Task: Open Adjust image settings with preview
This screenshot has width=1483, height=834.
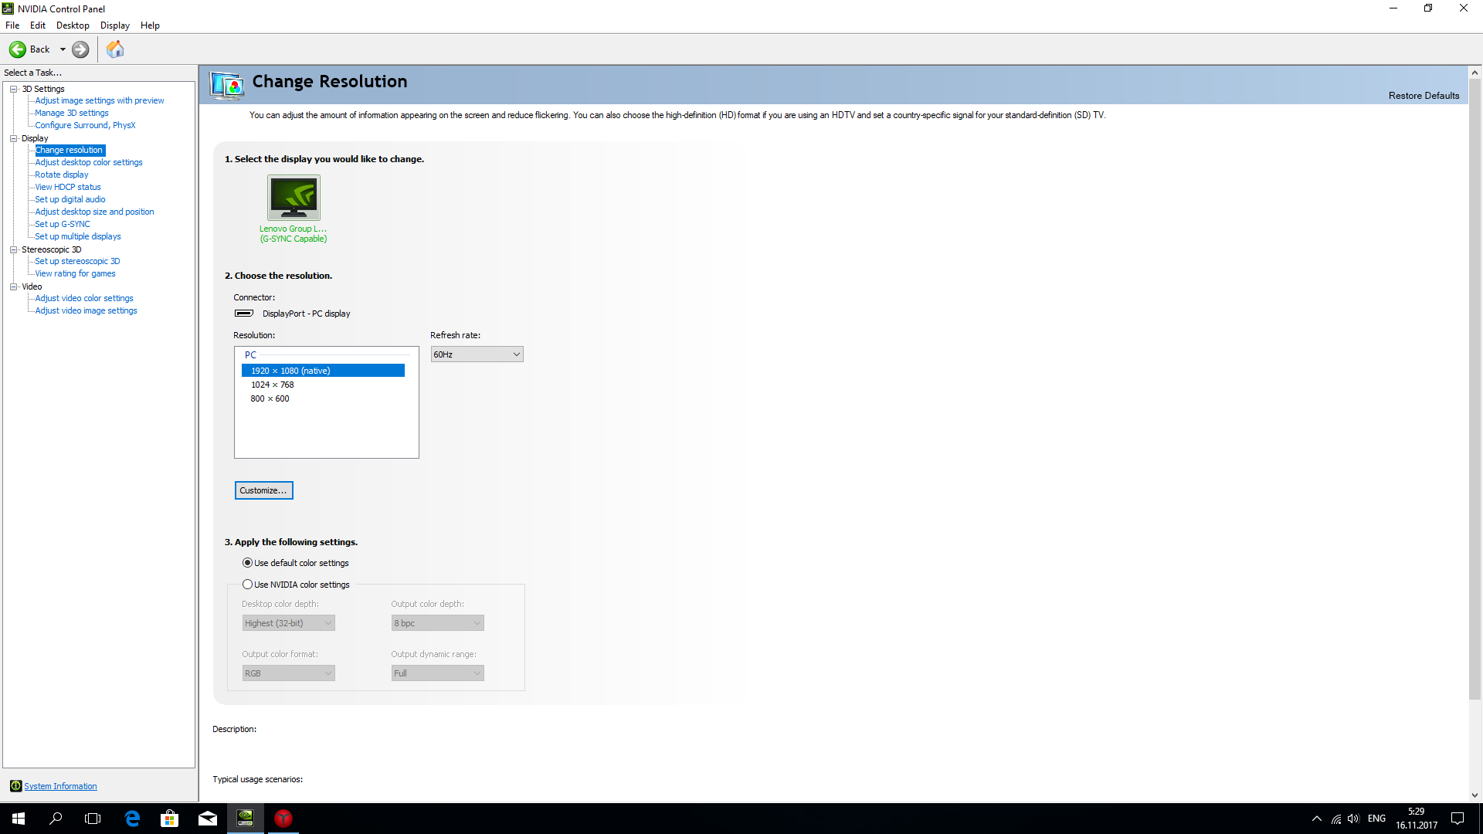Action: pos(100,100)
